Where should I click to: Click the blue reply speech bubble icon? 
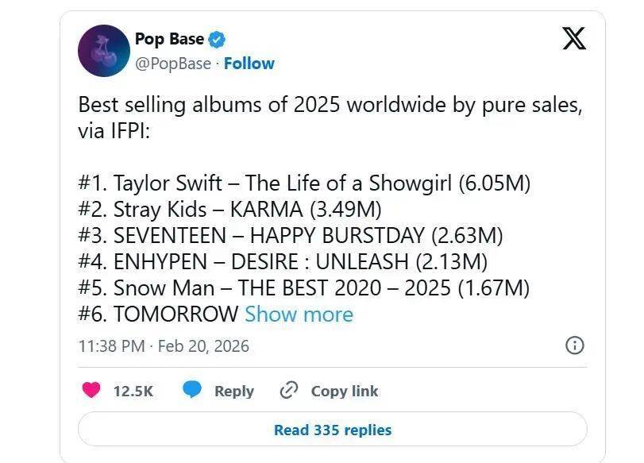[x=191, y=391]
